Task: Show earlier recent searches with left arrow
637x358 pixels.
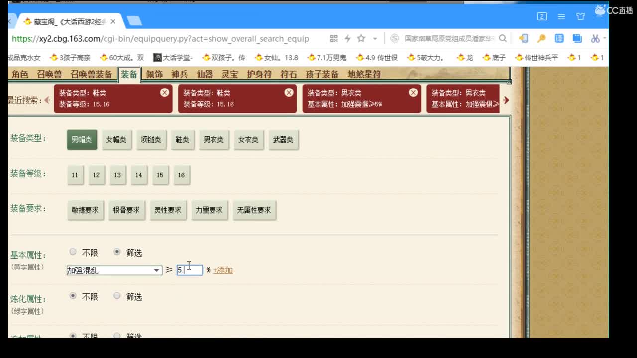Action: [47, 100]
